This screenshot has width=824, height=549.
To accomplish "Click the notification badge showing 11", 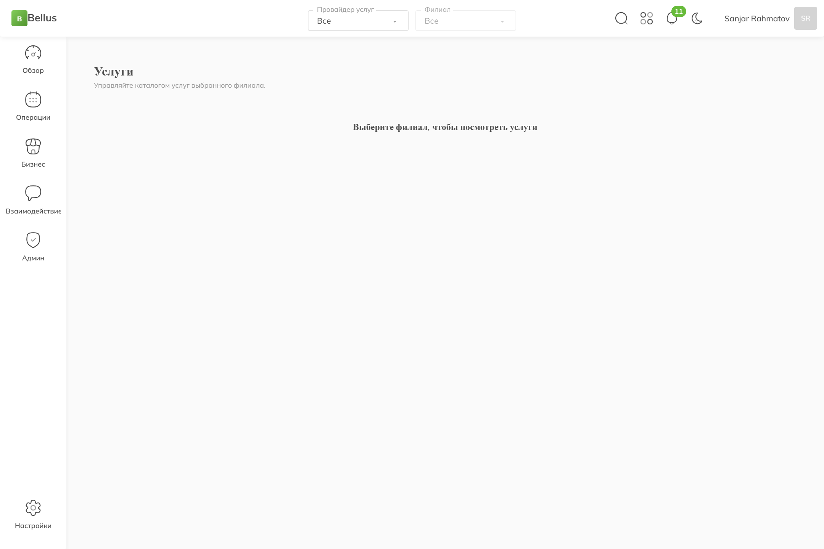I will [679, 11].
